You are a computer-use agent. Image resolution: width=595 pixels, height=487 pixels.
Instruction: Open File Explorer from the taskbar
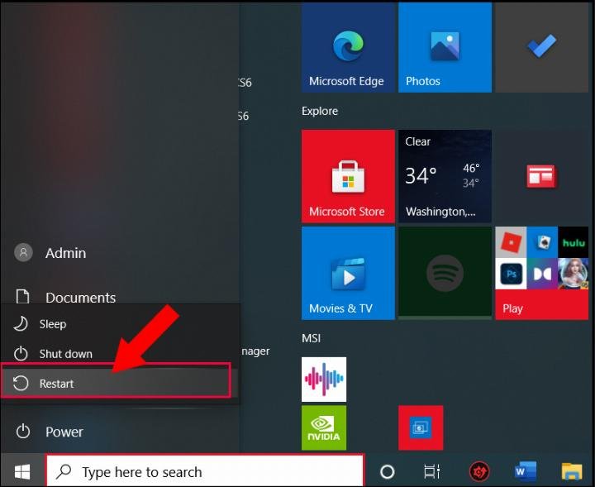click(x=572, y=472)
